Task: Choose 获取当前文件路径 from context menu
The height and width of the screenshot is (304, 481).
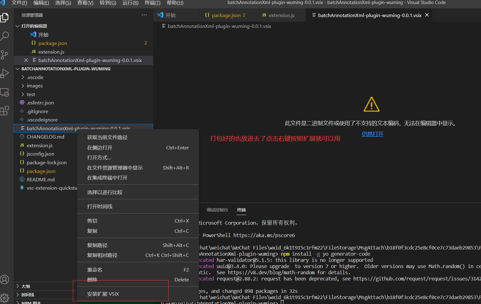Action: click(x=138, y=137)
